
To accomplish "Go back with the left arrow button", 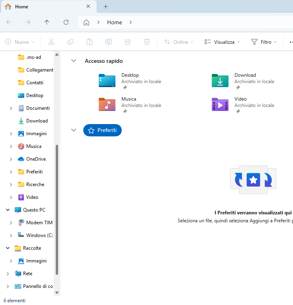I will coord(9,22).
